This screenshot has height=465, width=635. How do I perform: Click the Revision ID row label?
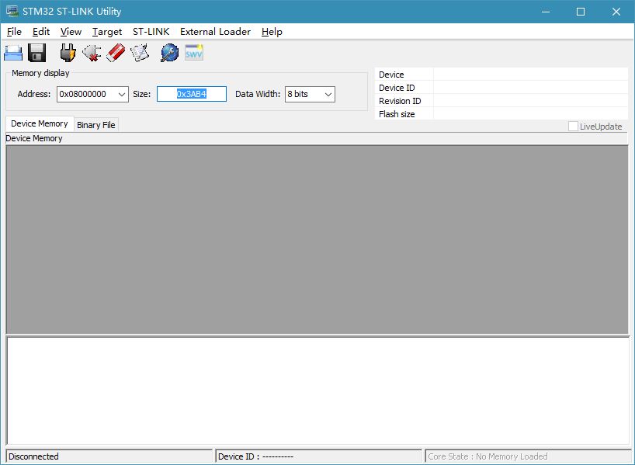(x=400, y=101)
